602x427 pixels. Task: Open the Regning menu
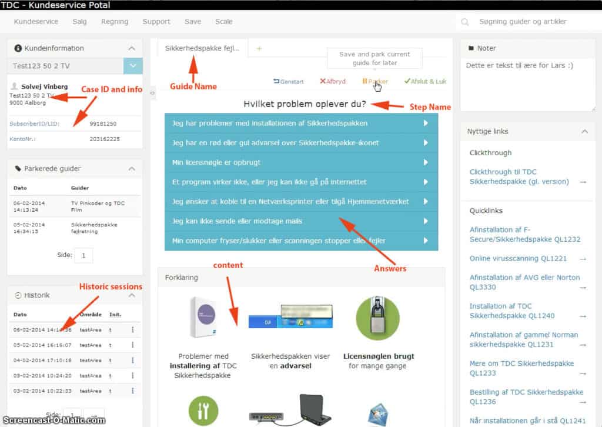pyautogui.click(x=115, y=22)
